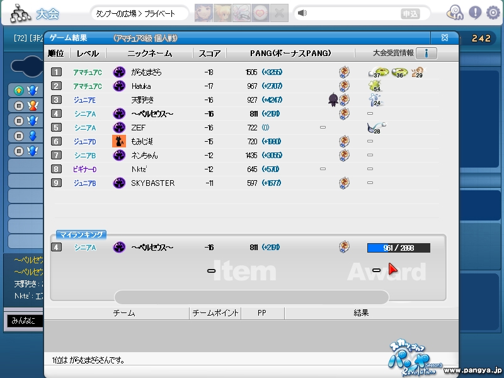Click the award icon numbered 24
The image size is (504, 378).
pos(375,100)
